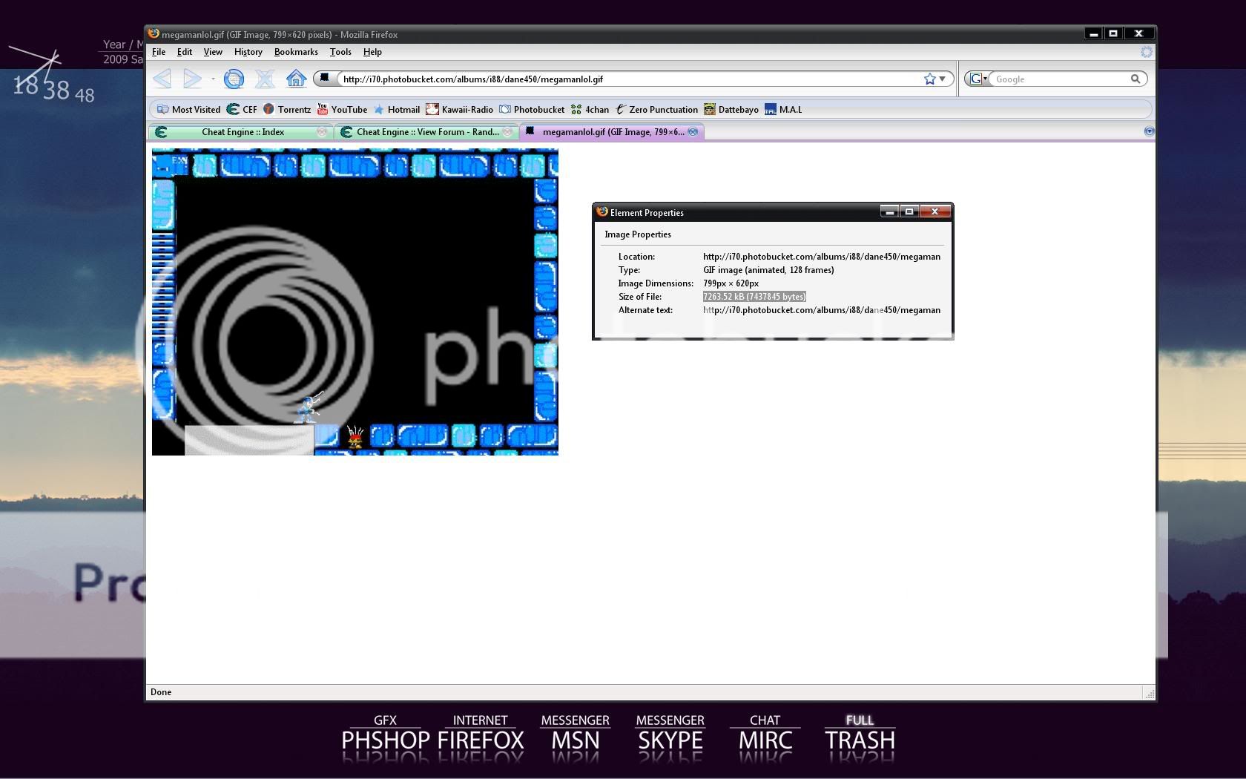
Task: Click the search magnifier icon
Action: coord(1135,79)
